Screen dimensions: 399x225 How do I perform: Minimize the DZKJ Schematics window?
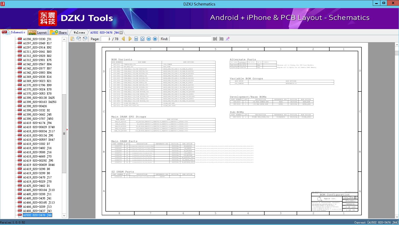[377, 3]
